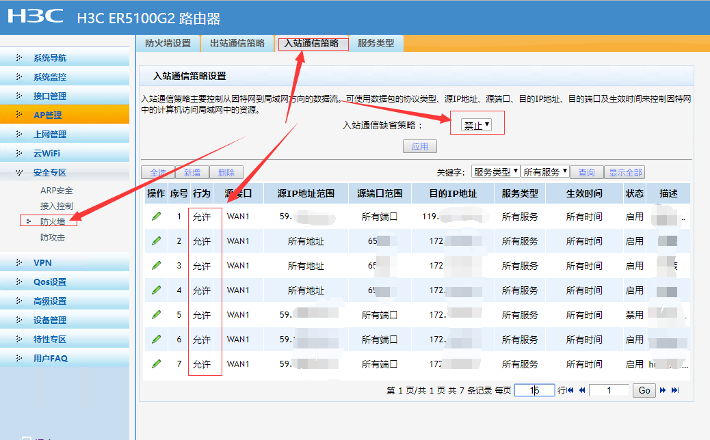Click the 查询 button
Viewport: 710px width, 440px height.
586,172
